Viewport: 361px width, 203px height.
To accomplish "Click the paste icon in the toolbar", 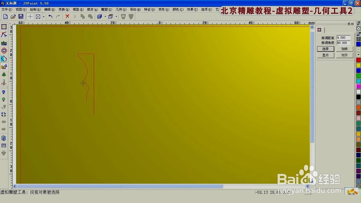I will [91, 16].
